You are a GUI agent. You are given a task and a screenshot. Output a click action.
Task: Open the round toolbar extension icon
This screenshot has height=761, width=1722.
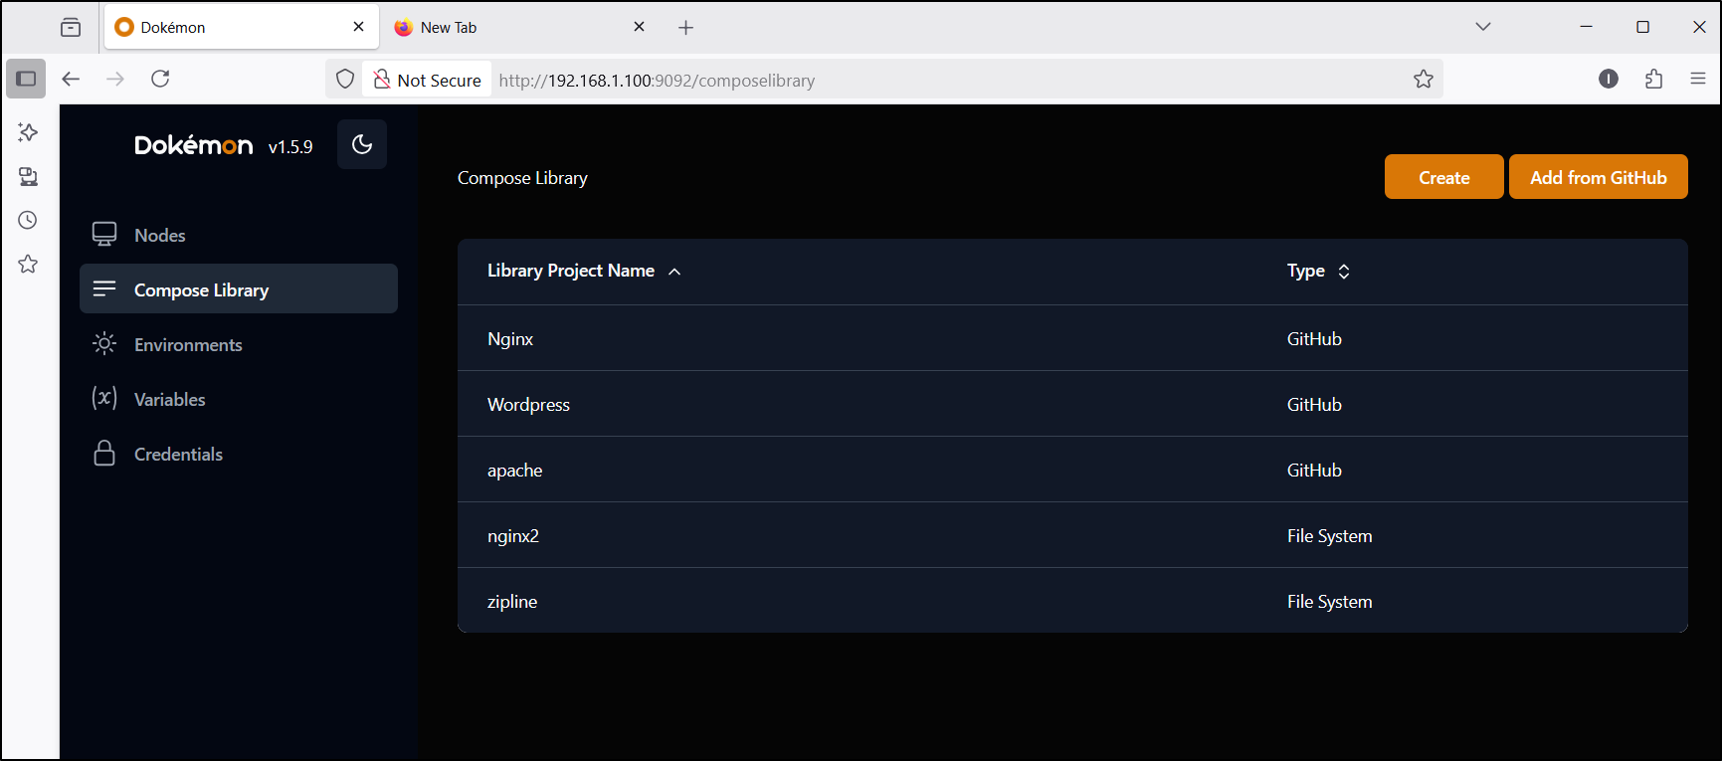pyautogui.click(x=1609, y=79)
